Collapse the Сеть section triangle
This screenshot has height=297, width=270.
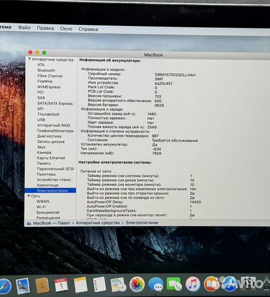point(29,196)
